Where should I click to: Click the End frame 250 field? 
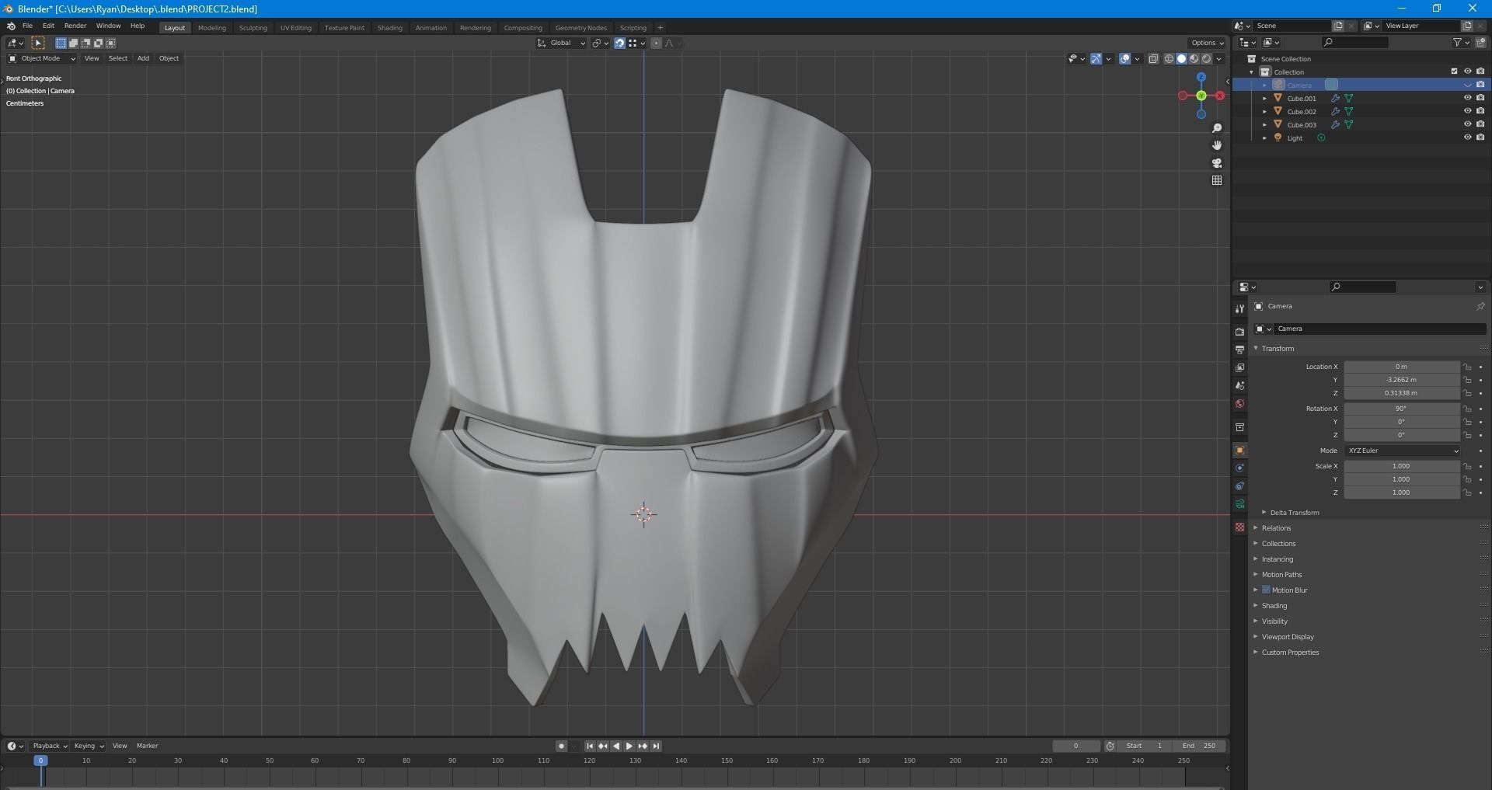pyautogui.click(x=1199, y=746)
